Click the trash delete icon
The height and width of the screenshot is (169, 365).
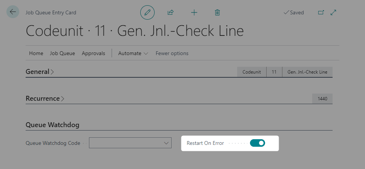pos(217,12)
